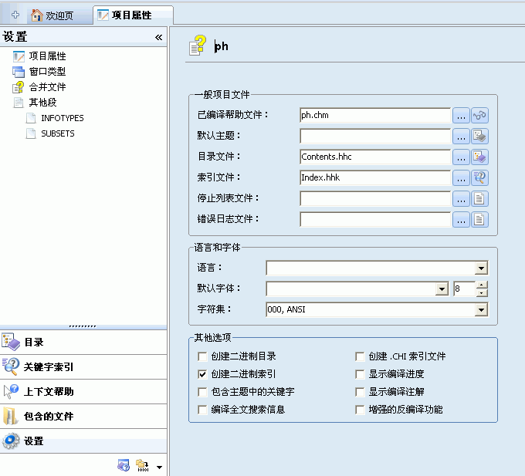Browse for the contents file
Viewport: 525px width, 476px height.
[x=461, y=157]
